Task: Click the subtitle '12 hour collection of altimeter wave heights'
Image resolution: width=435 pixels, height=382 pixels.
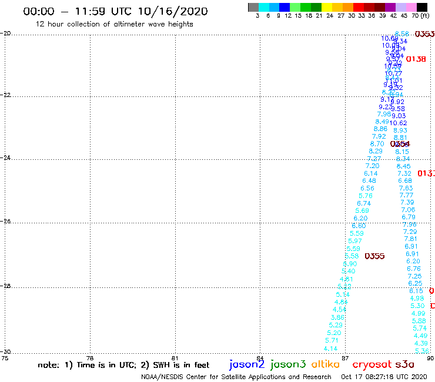Action: [114, 24]
